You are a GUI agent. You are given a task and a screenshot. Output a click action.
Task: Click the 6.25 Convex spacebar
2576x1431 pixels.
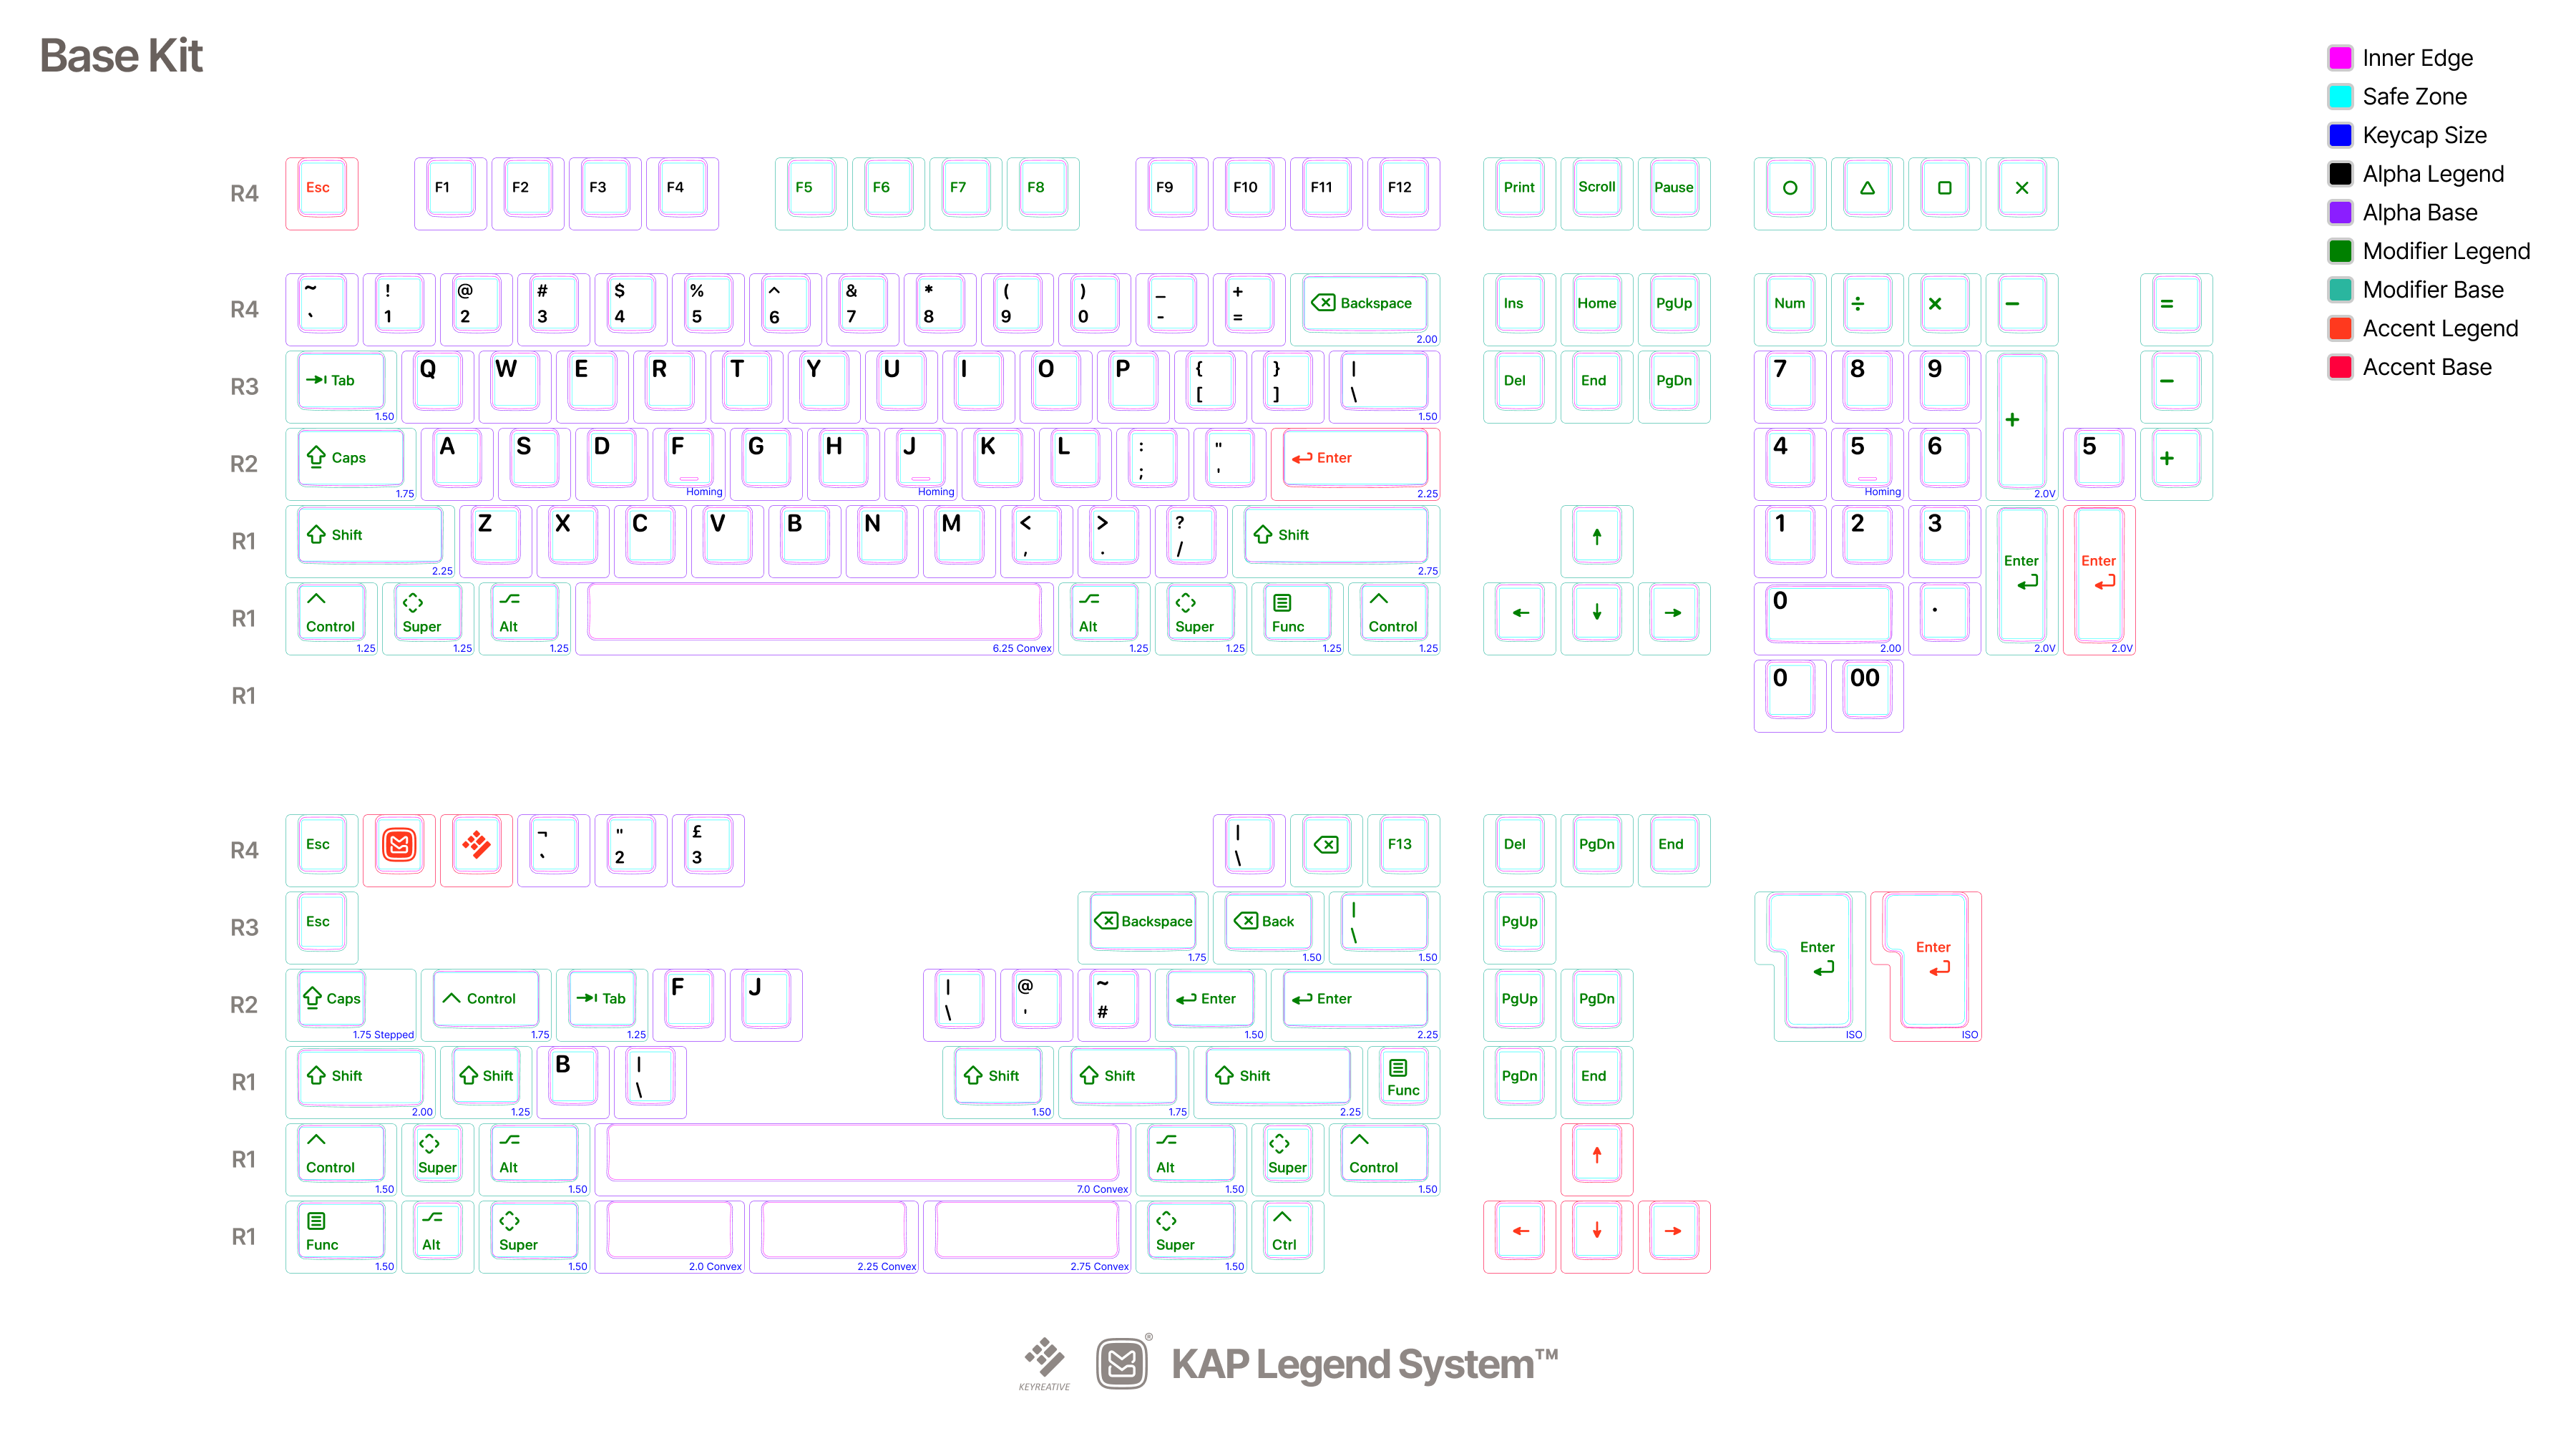[x=816, y=618]
